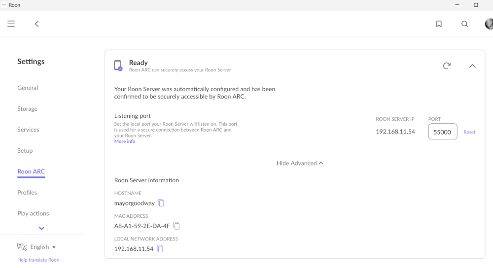
Task: Click the Roon Server IP 192.168.11.54 value
Action: coord(395,132)
